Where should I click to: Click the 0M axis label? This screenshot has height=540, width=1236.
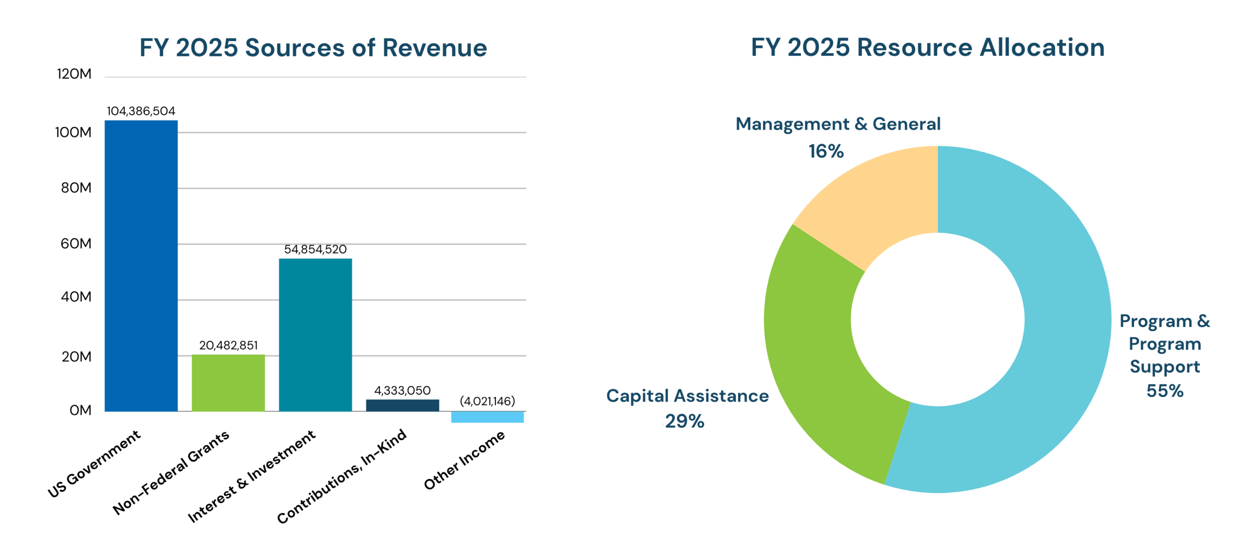[x=80, y=410]
